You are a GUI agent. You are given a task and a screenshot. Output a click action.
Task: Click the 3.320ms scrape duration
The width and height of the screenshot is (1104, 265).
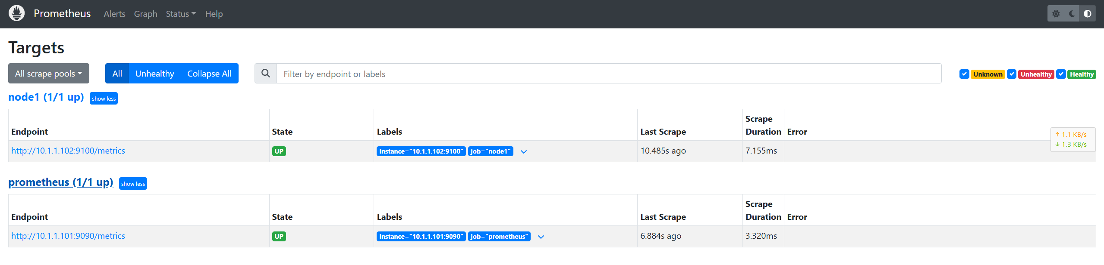click(x=761, y=236)
